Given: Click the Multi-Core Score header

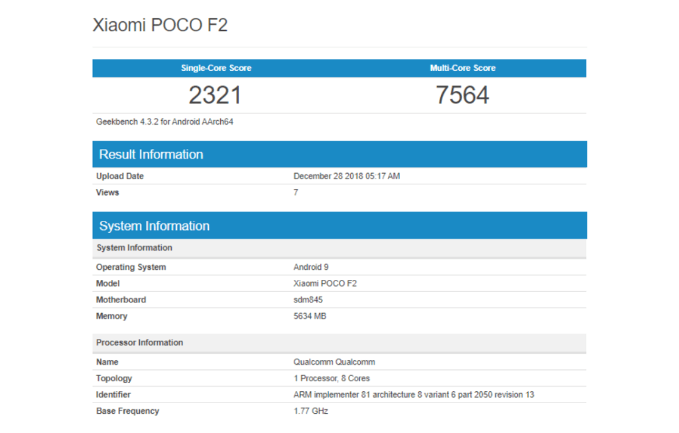Looking at the screenshot, I should [463, 68].
